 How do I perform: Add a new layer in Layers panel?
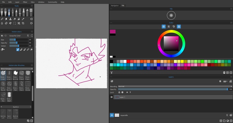221,121
